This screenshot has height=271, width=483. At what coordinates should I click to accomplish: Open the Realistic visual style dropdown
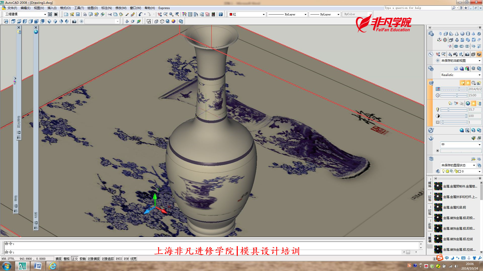click(461, 75)
